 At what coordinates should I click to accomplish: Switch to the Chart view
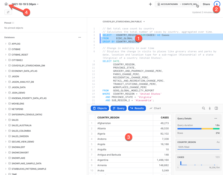155,108
